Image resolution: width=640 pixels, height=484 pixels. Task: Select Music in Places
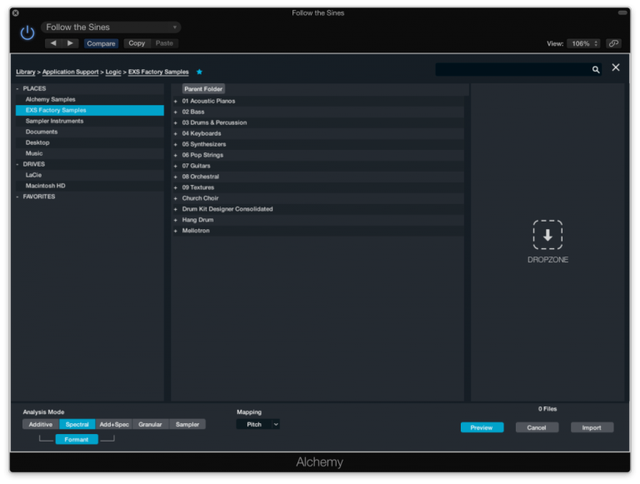click(90, 153)
